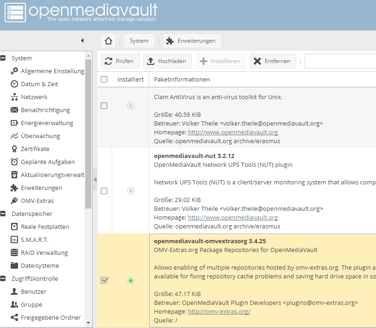This screenshot has height=328, width=376.
Task: Click the sidebar splitter collapse arrow
Action: [x=95, y=179]
